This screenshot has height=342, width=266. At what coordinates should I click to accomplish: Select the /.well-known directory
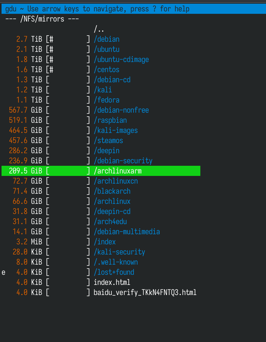click(116, 262)
